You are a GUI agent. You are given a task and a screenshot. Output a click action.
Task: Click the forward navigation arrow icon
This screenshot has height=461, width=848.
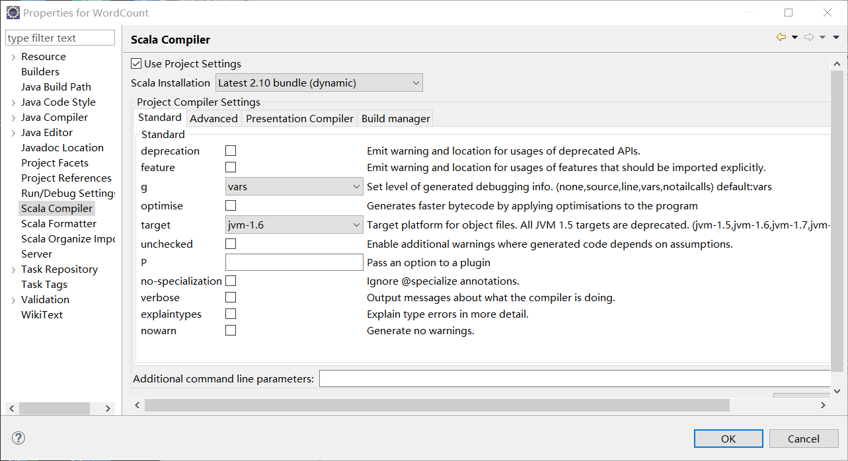click(809, 38)
